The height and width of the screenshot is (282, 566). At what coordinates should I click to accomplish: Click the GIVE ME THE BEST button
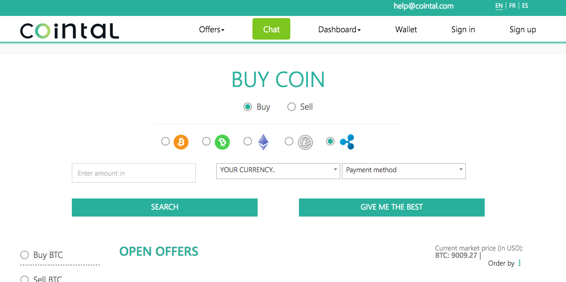[x=392, y=207]
